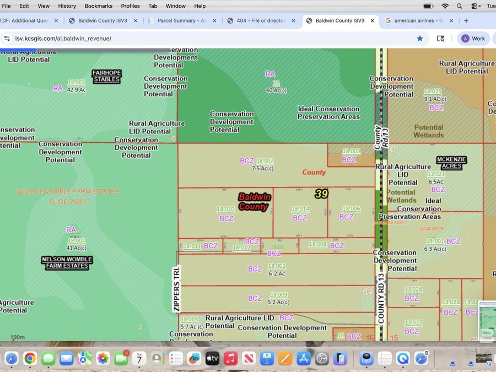The height and width of the screenshot is (372, 496).
Task: Open System Settings from the dock
Action: pos(322,359)
